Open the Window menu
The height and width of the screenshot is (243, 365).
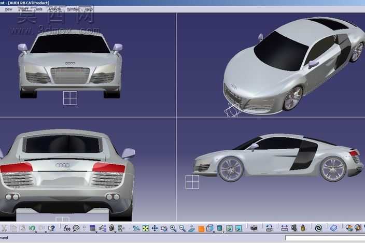[x=73, y=9]
